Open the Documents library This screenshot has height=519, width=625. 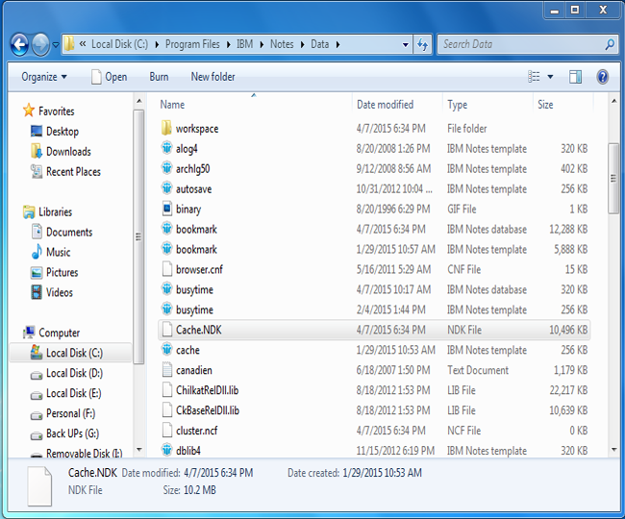(x=68, y=233)
